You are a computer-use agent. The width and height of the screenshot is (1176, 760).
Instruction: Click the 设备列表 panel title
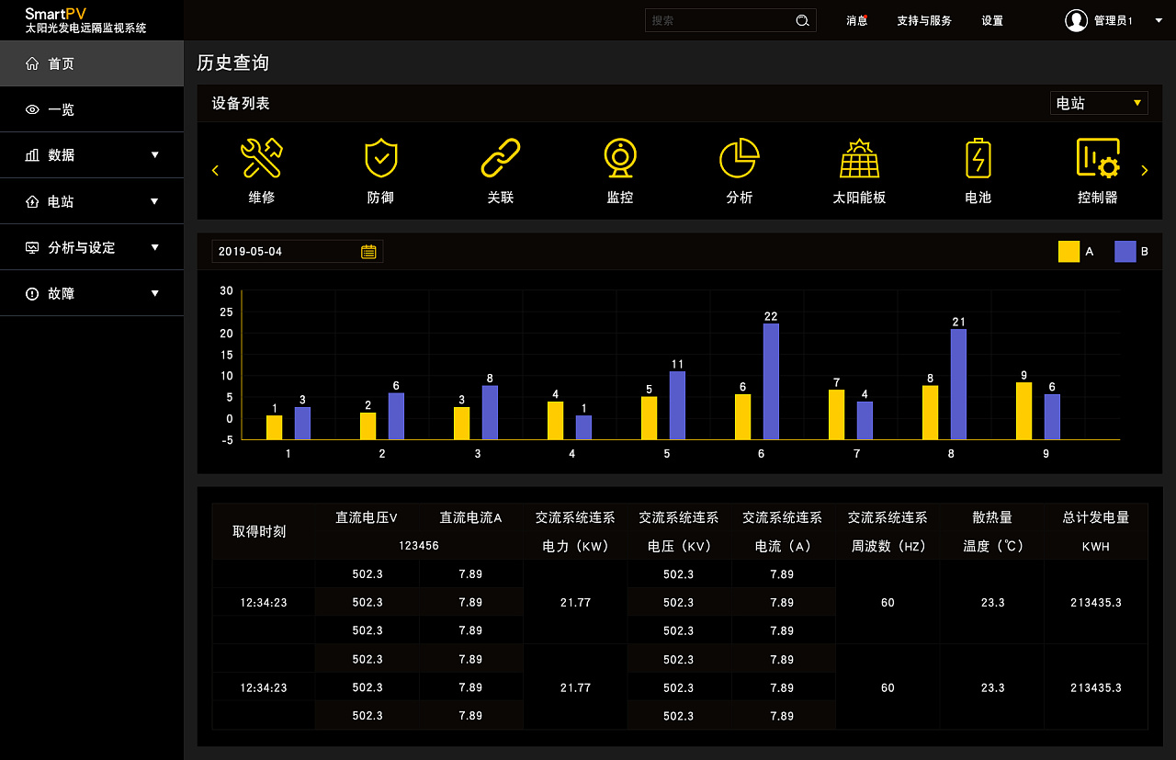tap(241, 103)
